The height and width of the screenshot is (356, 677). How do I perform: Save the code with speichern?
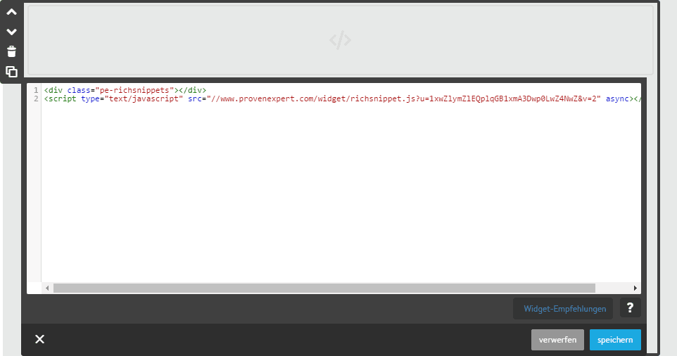(x=615, y=340)
